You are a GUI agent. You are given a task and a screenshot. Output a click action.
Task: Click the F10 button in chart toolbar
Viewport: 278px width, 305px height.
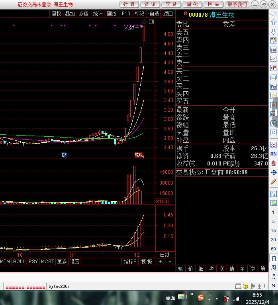coord(126,14)
